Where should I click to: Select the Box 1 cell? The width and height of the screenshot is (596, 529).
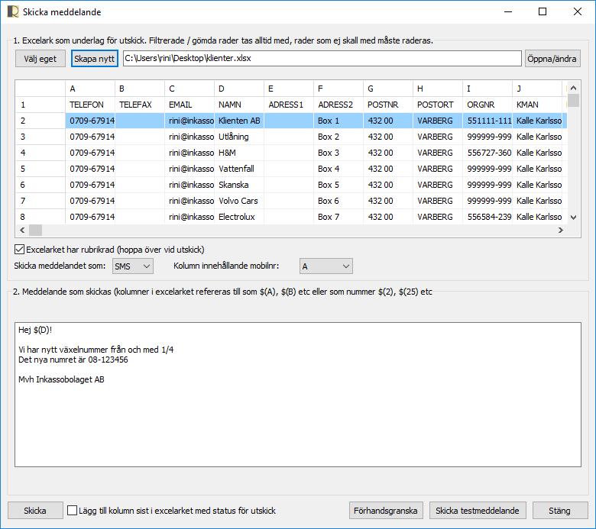click(x=338, y=121)
